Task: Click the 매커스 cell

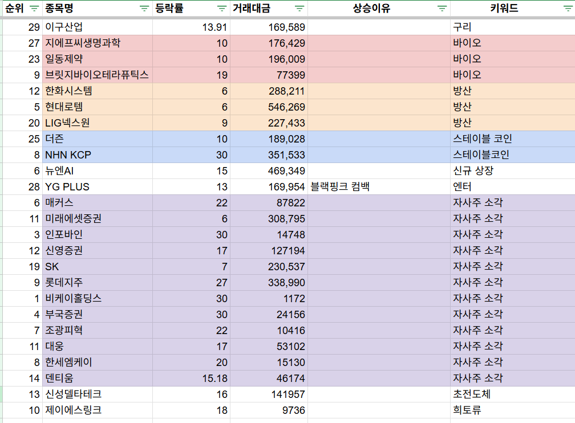Action: coord(98,203)
